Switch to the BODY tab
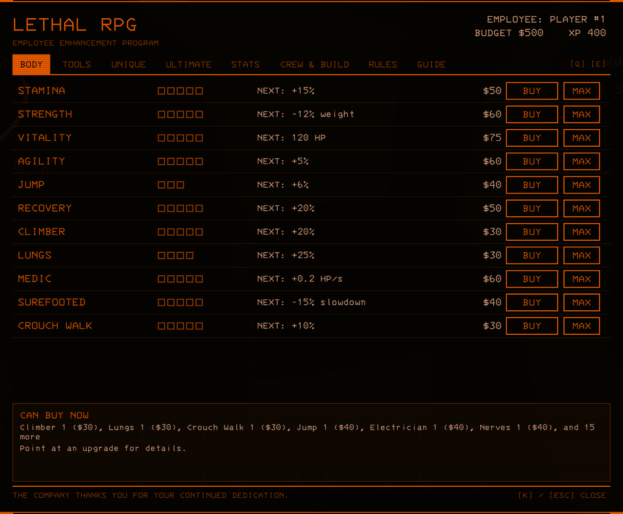Viewport: 623px width, 514px height. [31, 64]
